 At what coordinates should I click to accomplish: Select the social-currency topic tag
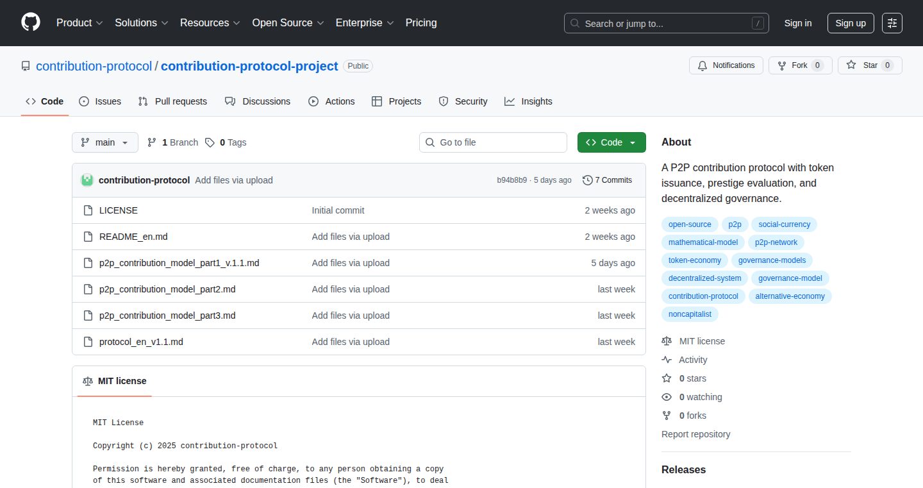tap(785, 224)
